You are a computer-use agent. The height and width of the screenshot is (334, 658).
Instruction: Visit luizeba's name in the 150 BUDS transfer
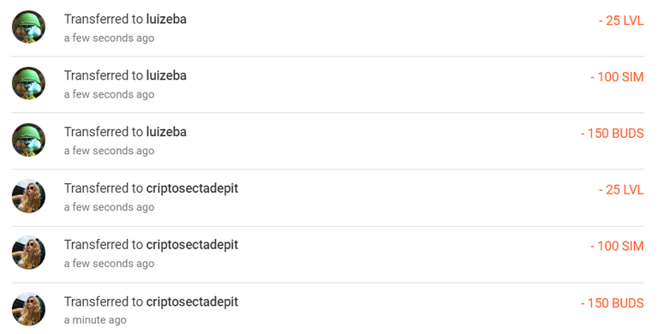[166, 132]
